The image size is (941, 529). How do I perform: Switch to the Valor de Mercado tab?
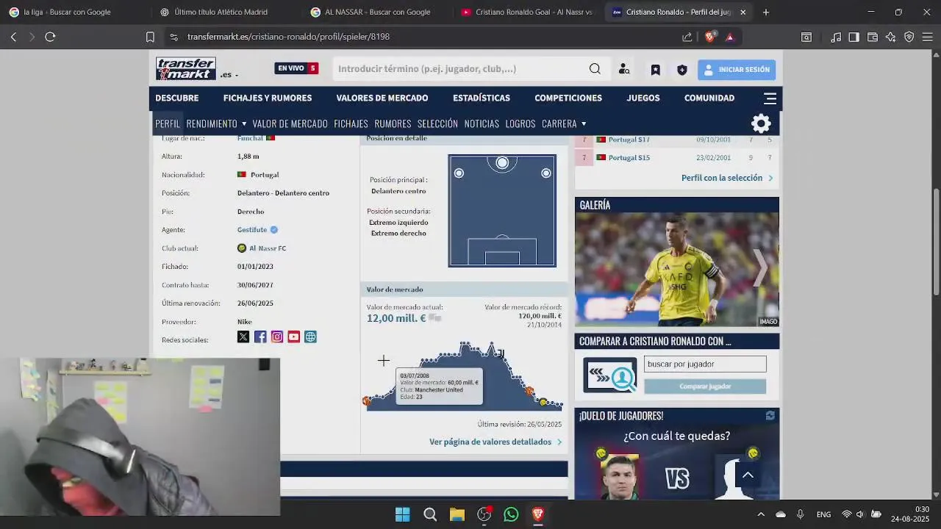[x=290, y=123]
